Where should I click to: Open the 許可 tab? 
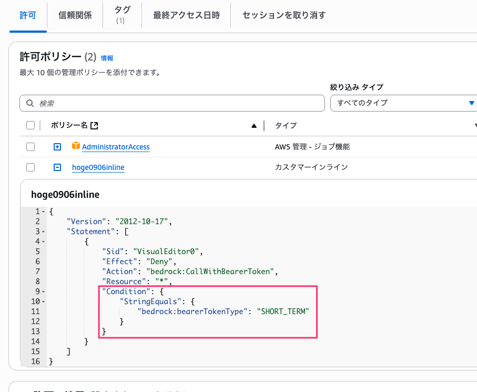pos(28,15)
